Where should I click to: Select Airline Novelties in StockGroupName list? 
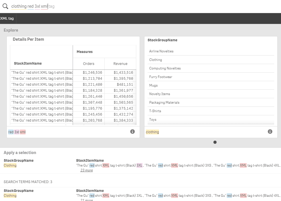pos(211,51)
